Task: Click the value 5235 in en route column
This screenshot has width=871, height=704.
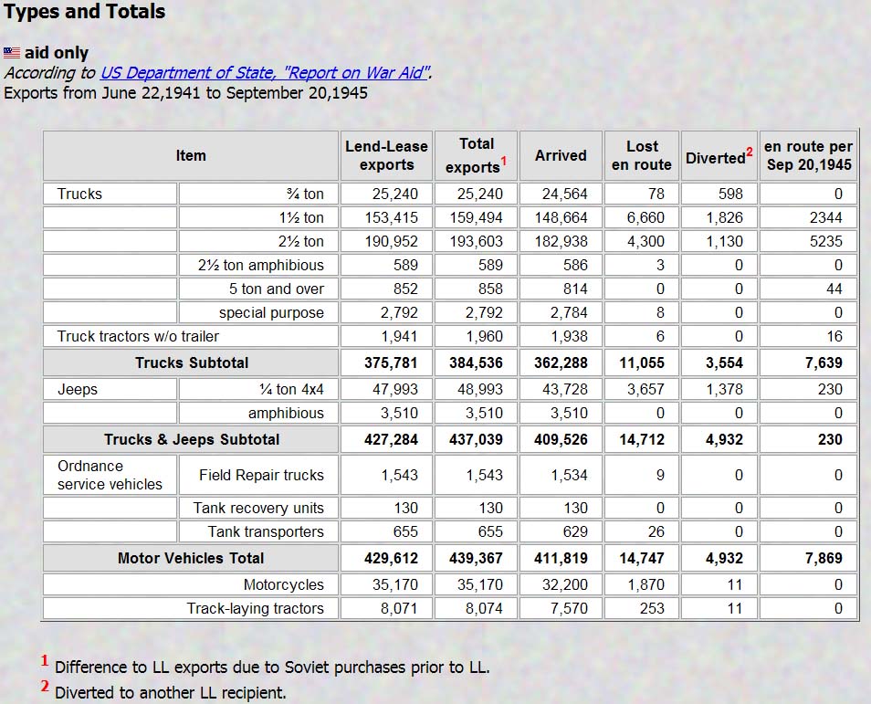Action: point(826,242)
